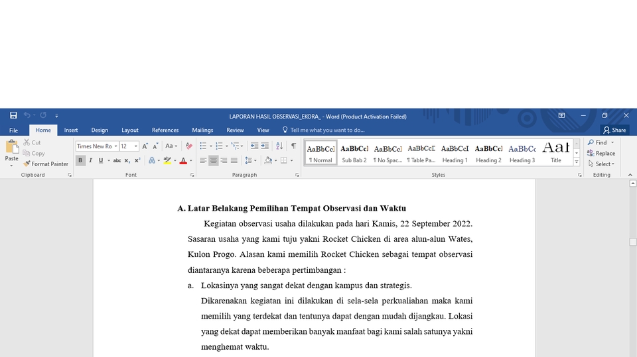Clear all formatting from the selection
The height and width of the screenshot is (357, 637).
click(x=189, y=146)
